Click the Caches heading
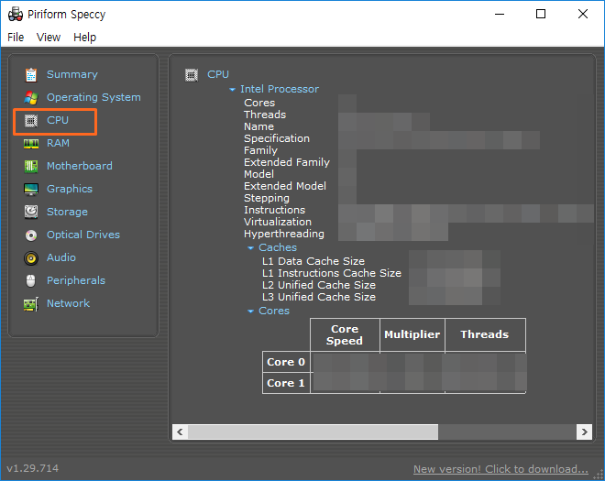Viewport: 605px width, 481px height. coord(278,247)
